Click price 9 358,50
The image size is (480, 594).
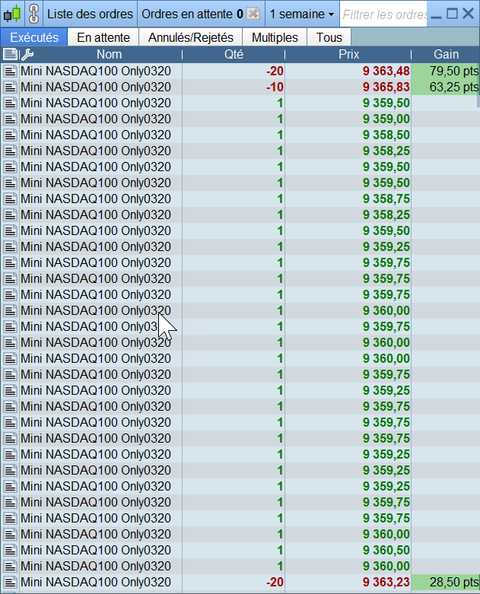pyautogui.click(x=386, y=135)
